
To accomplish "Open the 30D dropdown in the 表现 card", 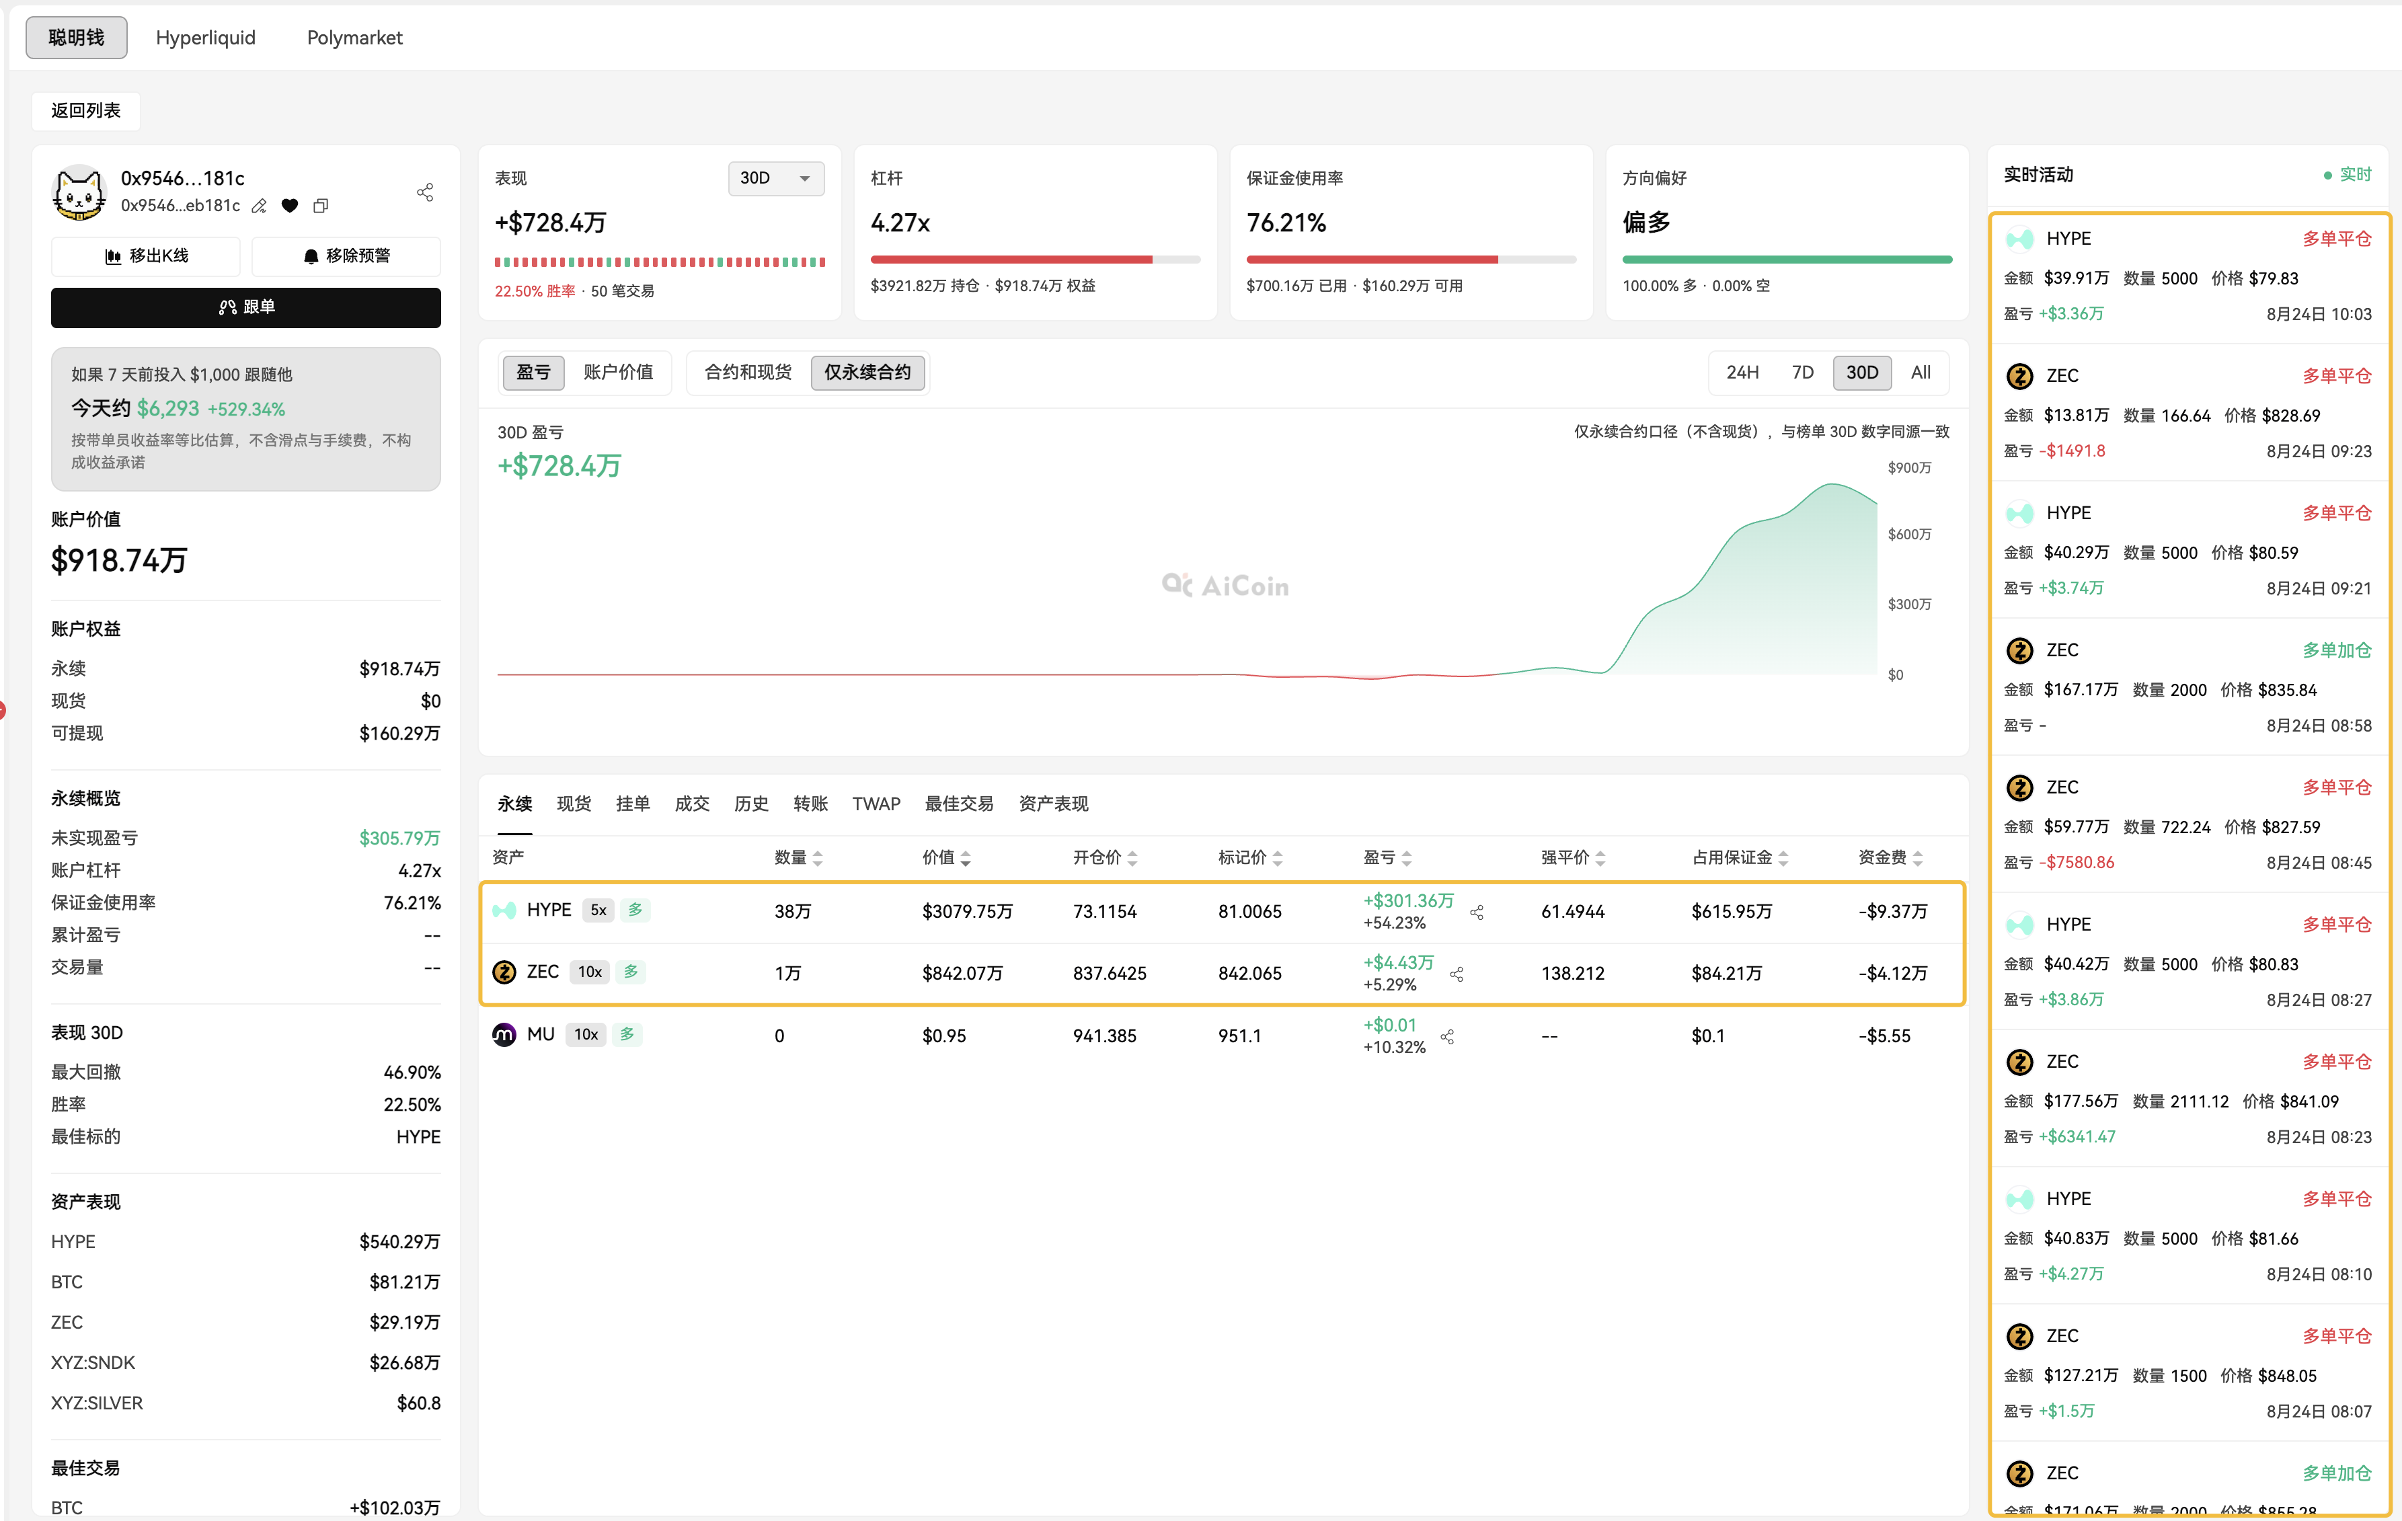I will (776, 179).
